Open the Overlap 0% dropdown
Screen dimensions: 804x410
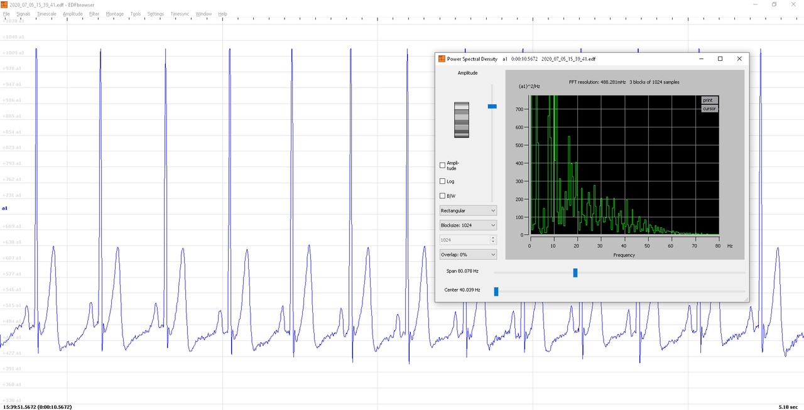pyautogui.click(x=468, y=254)
